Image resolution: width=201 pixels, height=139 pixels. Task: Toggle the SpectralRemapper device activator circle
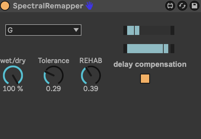5,6
